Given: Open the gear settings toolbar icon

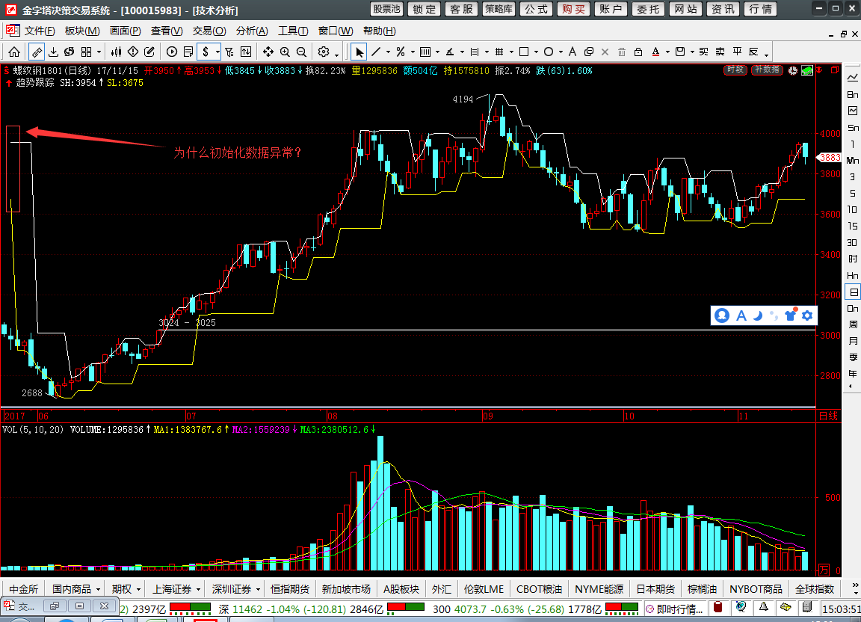Looking at the screenshot, I should pos(324,52).
